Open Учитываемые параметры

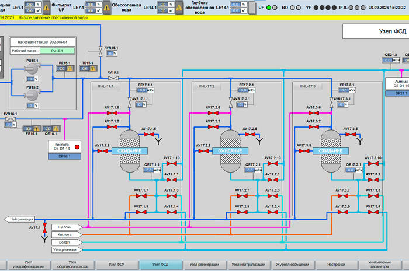point(380,265)
